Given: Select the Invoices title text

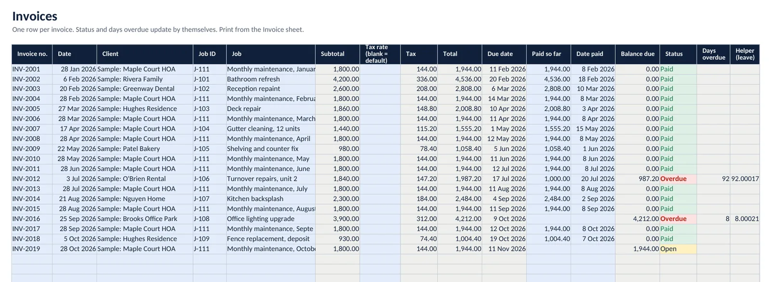Looking at the screenshot, I should (35, 16).
